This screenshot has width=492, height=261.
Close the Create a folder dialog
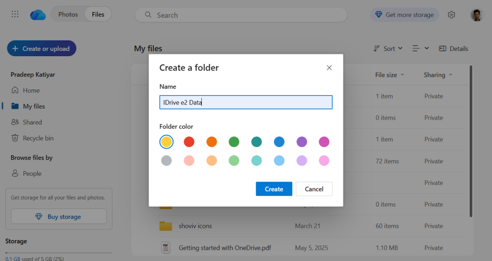329,67
